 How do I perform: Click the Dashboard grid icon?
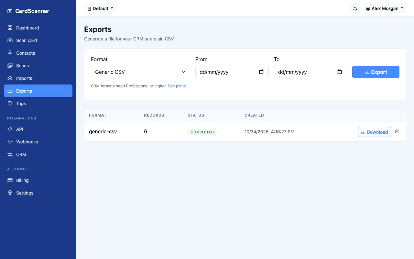point(10,28)
